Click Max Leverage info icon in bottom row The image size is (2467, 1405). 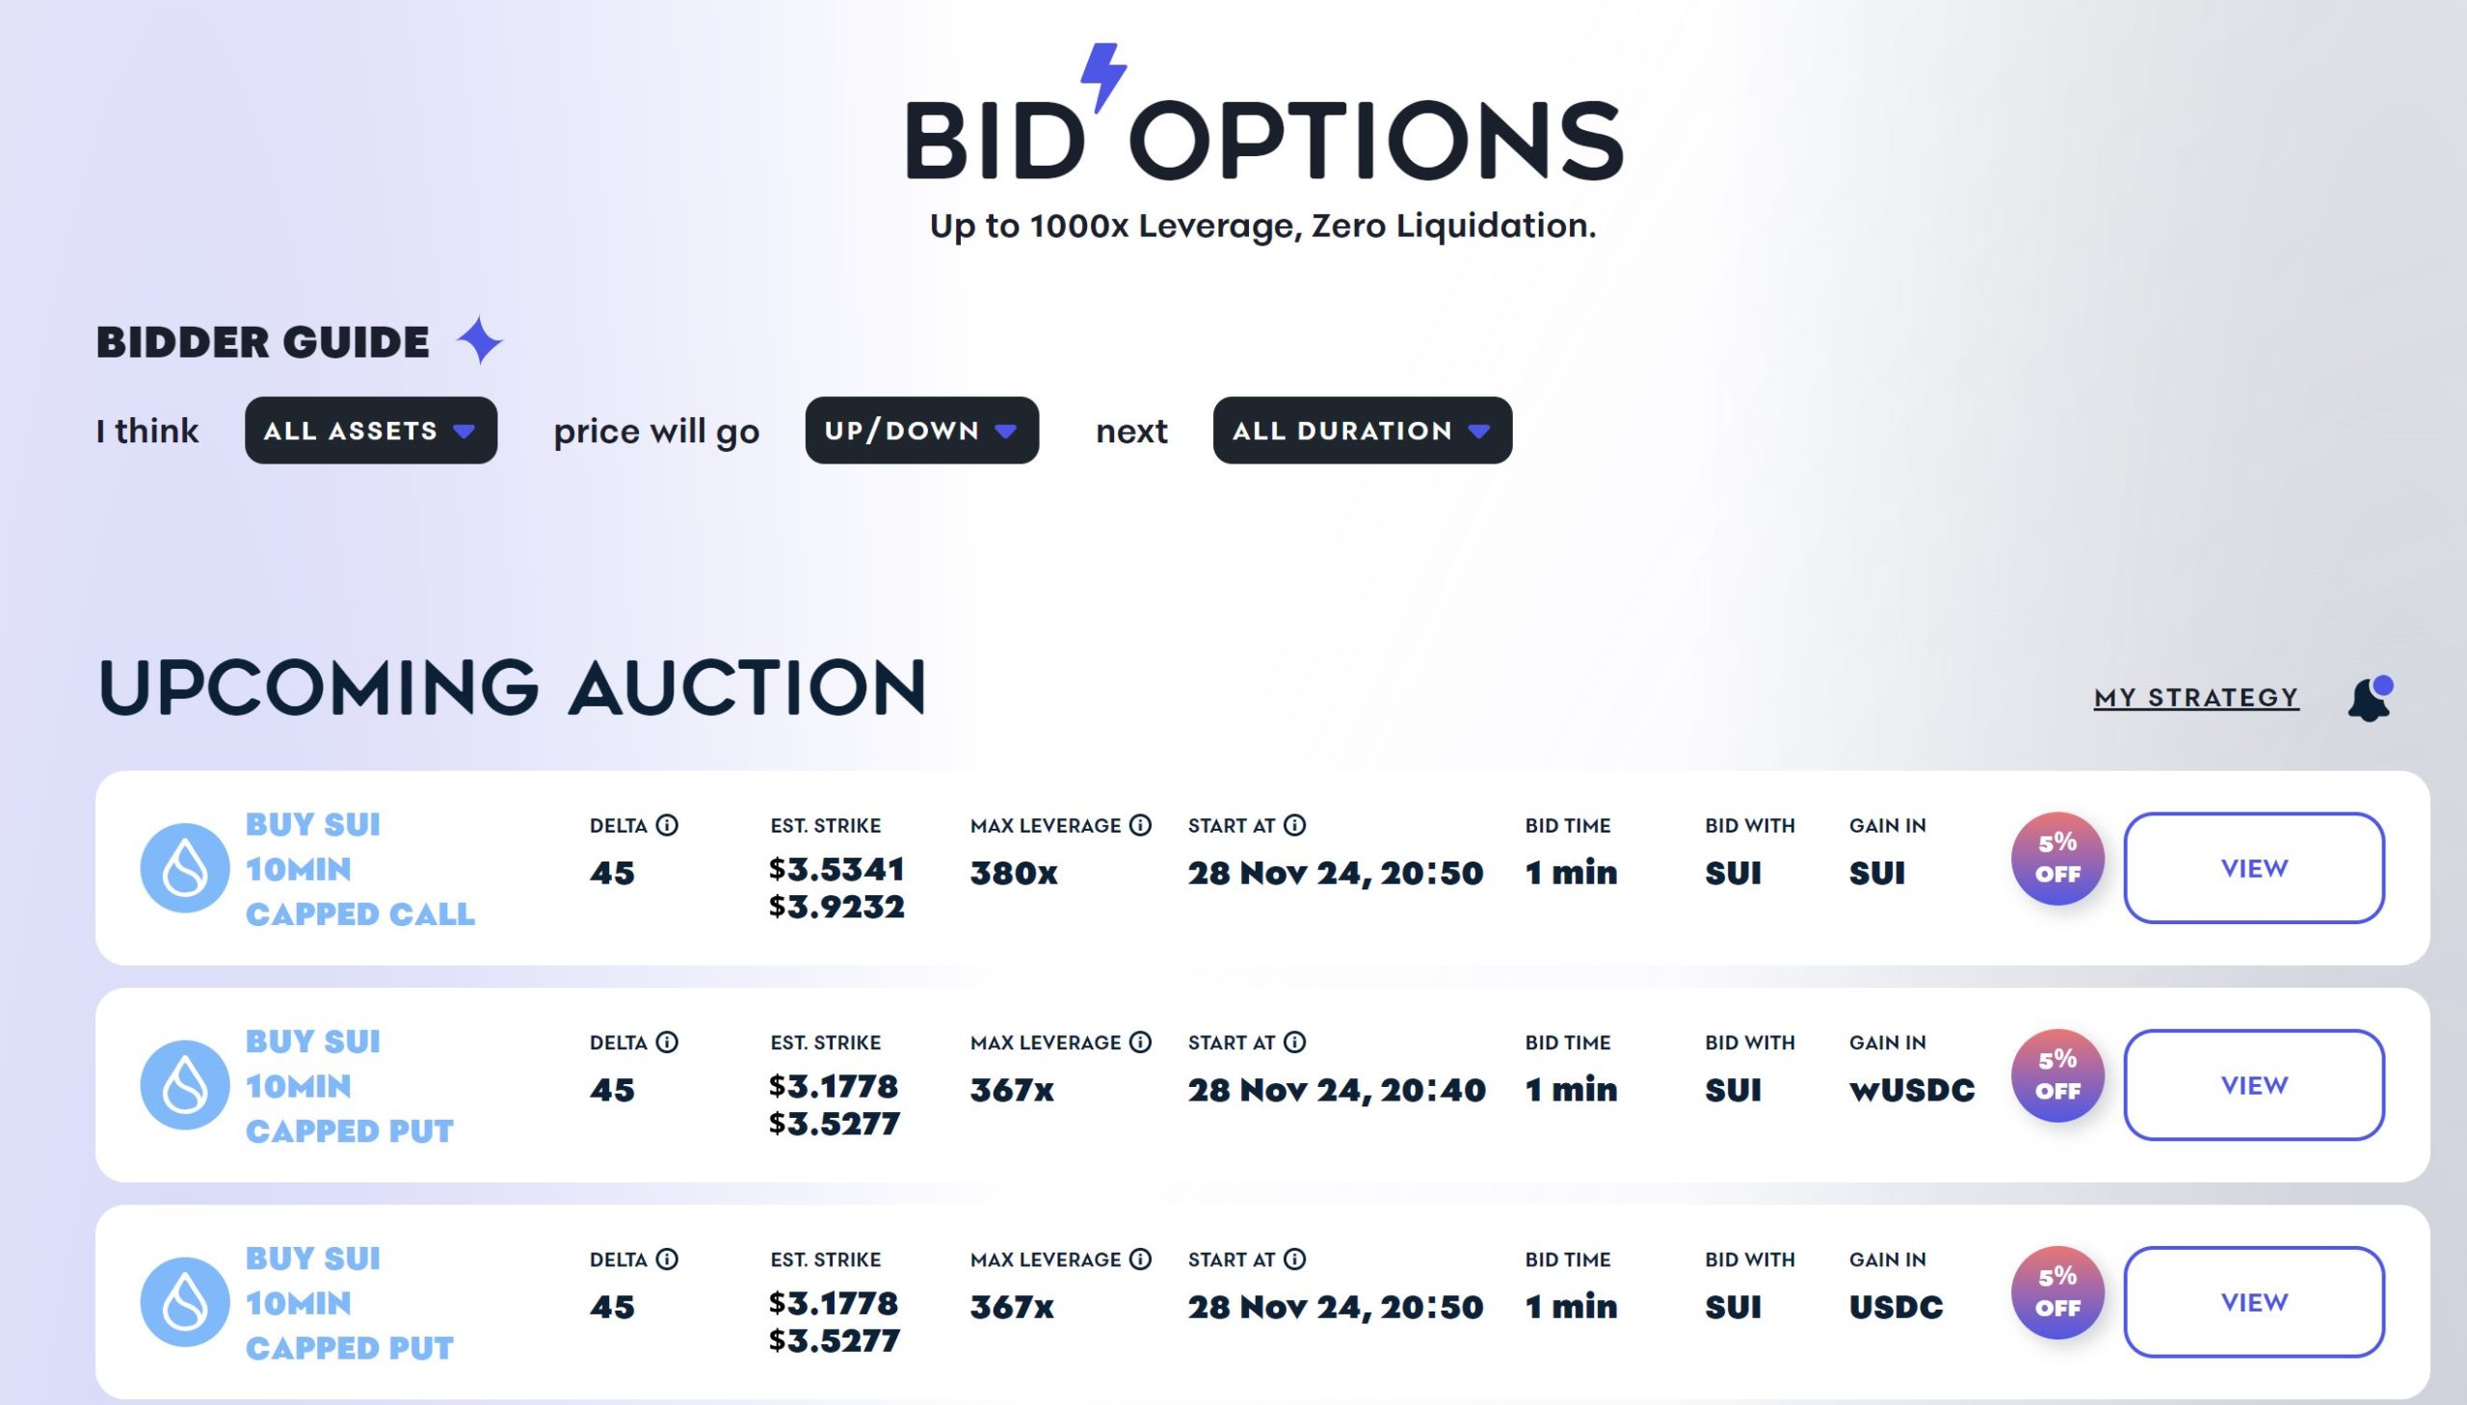(1140, 1259)
